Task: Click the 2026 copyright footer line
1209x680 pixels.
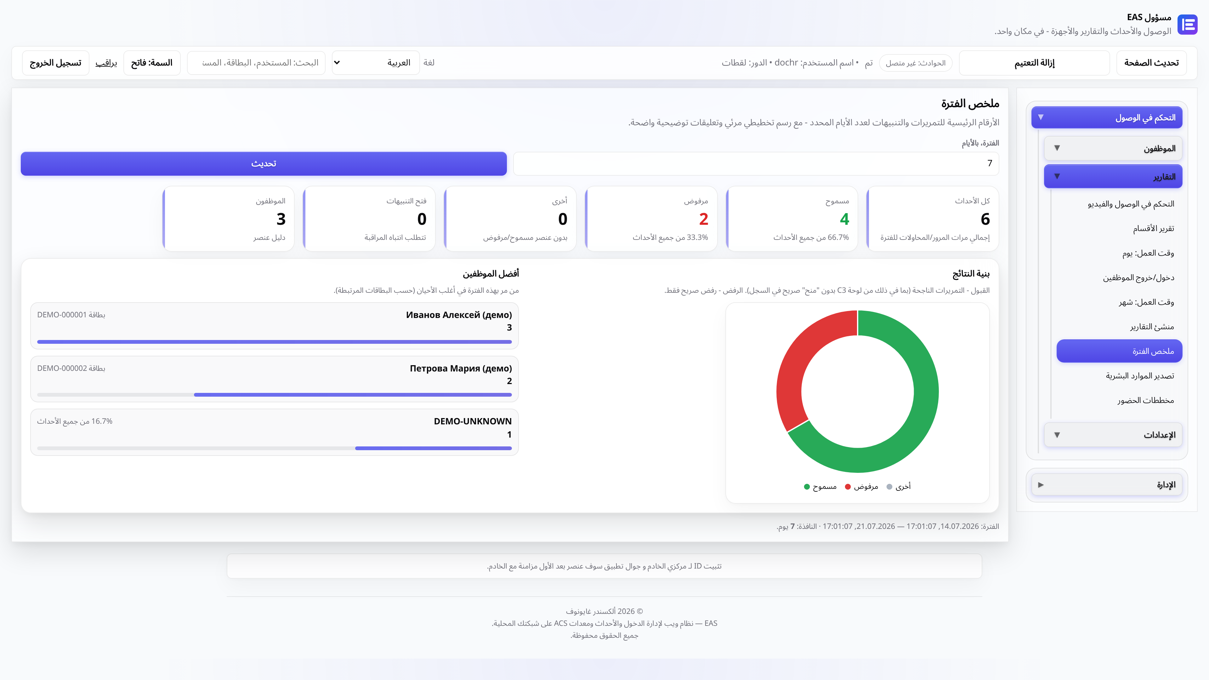Action: pyautogui.click(x=604, y=611)
